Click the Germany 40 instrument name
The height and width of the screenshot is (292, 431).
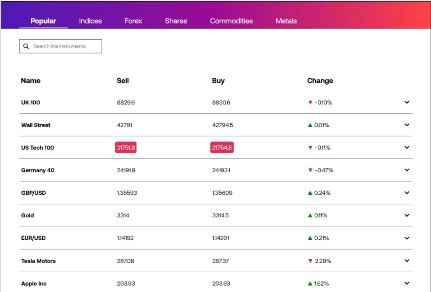tap(38, 170)
